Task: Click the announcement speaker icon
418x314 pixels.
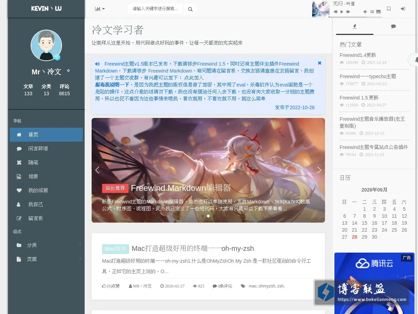Action: tap(97, 64)
